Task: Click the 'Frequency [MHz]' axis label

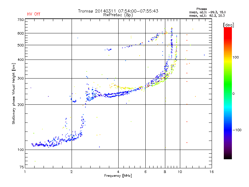Action: (x=118, y=176)
